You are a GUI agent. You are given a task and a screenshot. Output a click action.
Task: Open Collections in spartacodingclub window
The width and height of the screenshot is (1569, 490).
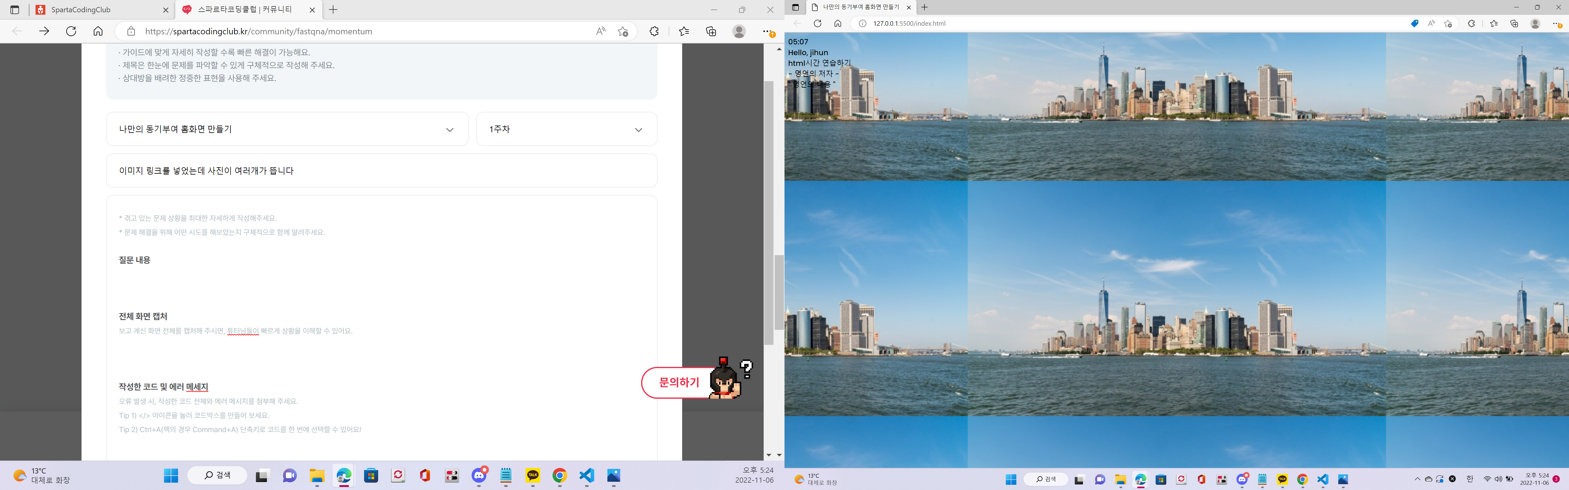point(711,31)
